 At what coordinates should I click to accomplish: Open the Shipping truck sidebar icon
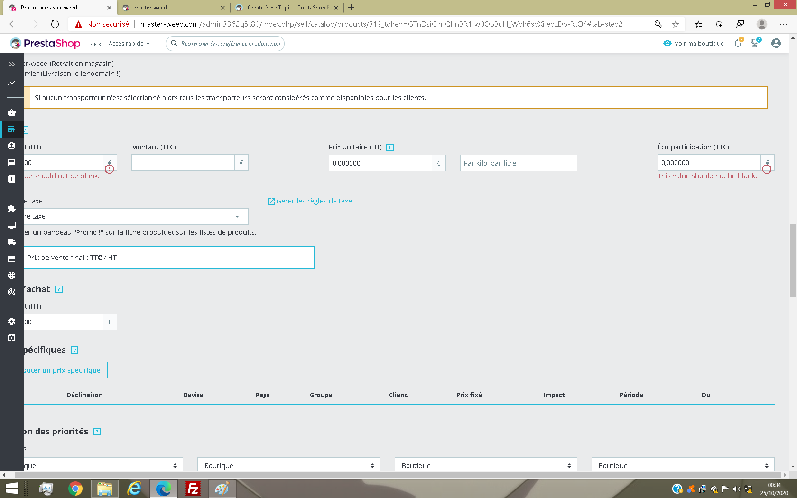point(11,242)
